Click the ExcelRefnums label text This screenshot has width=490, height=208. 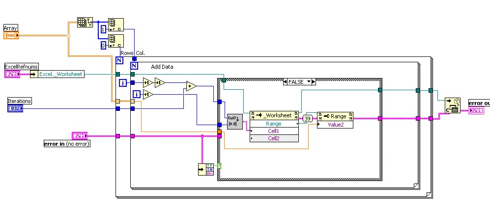click(x=22, y=66)
